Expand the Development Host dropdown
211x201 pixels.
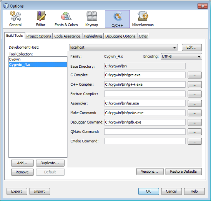pyautogui.click(x=123, y=47)
